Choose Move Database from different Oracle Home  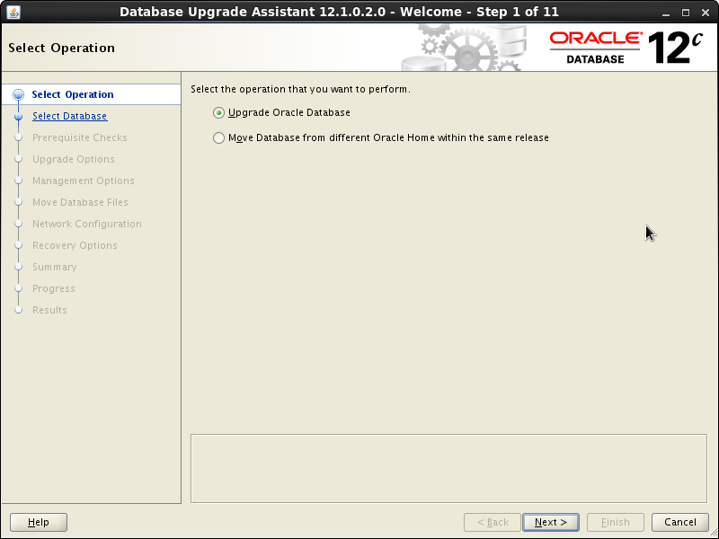(x=217, y=137)
